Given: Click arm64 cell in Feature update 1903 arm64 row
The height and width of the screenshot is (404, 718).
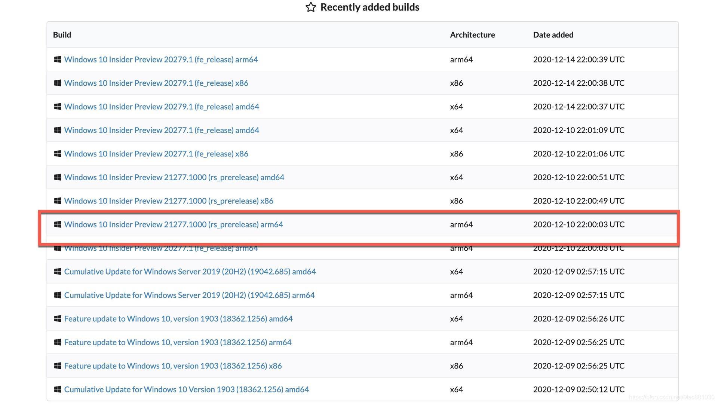Looking at the screenshot, I should (461, 342).
